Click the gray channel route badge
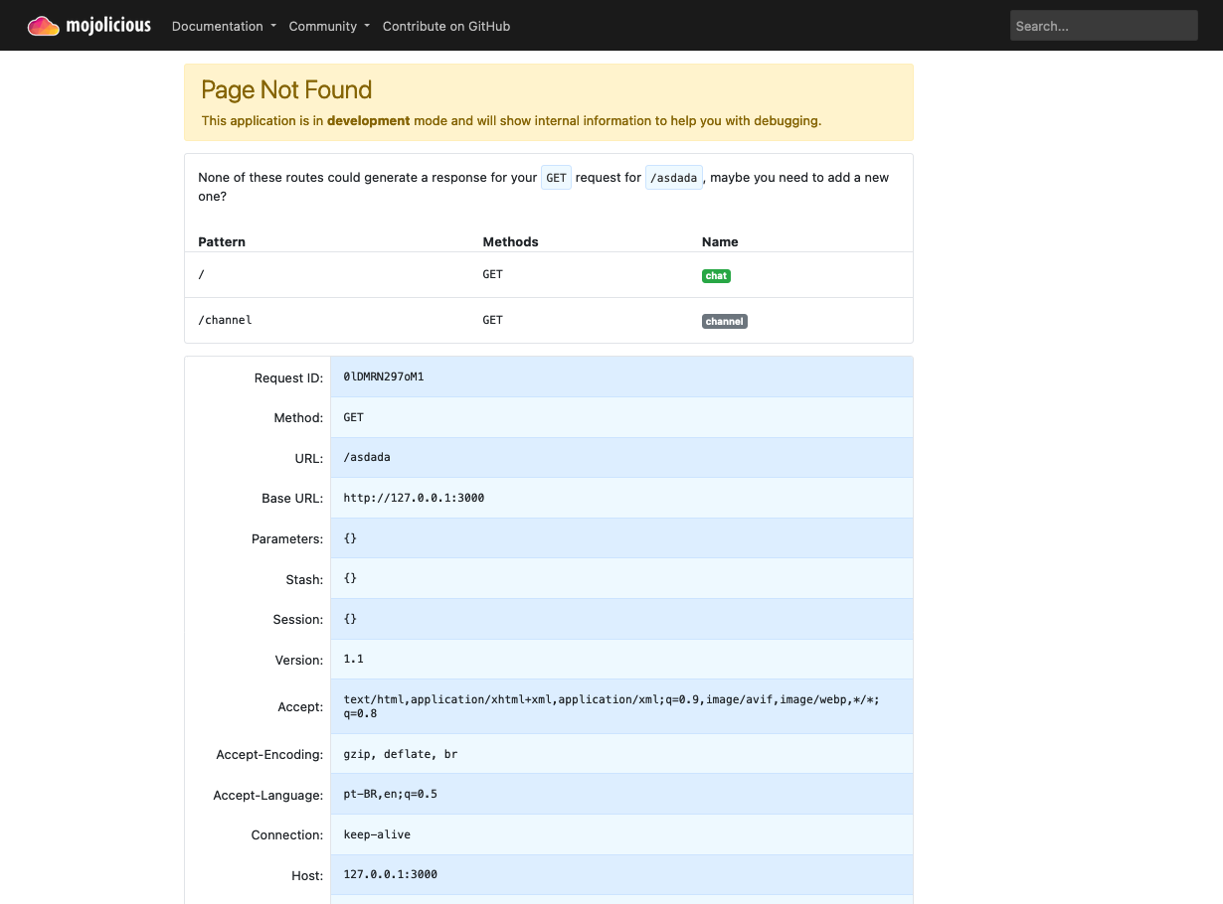The image size is (1223, 904). click(x=725, y=321)
